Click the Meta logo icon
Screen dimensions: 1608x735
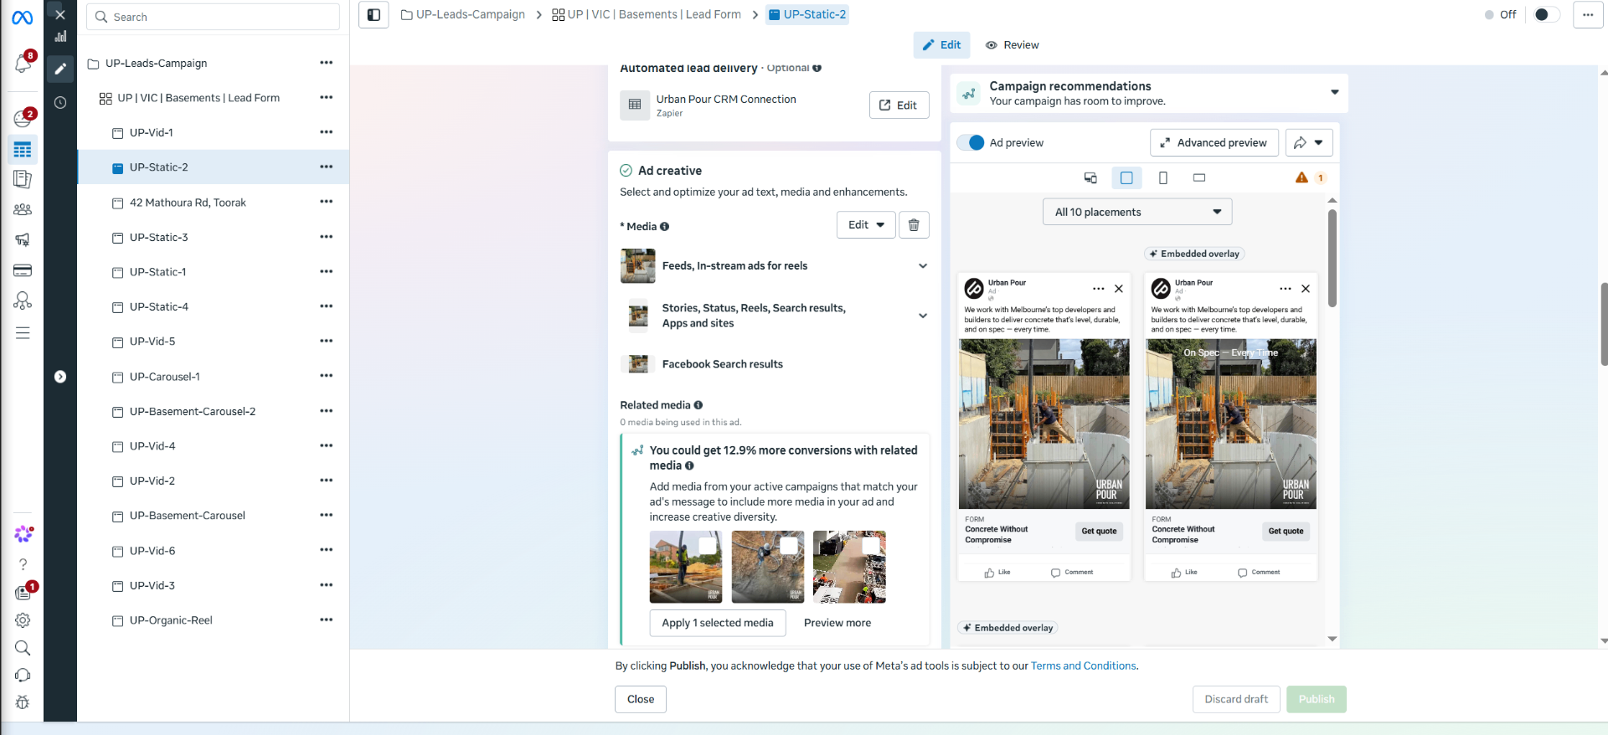(23, 18)
